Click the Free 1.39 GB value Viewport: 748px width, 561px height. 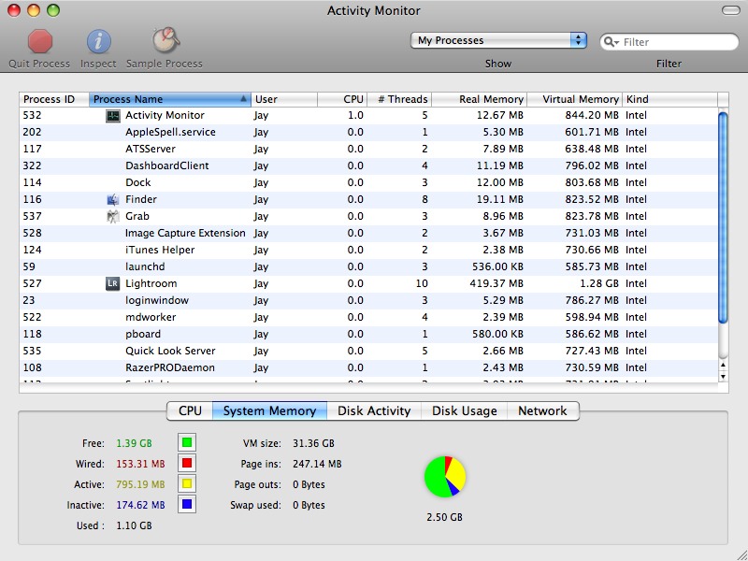pos(134,443)
